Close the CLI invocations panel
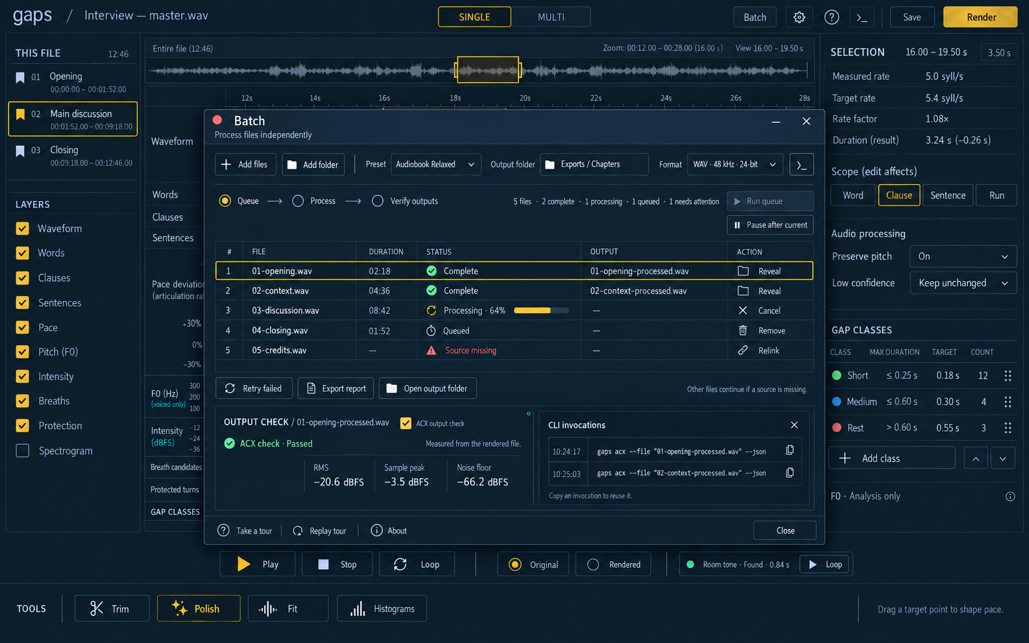Screen dimensions: 1029x643 (794, 425)
